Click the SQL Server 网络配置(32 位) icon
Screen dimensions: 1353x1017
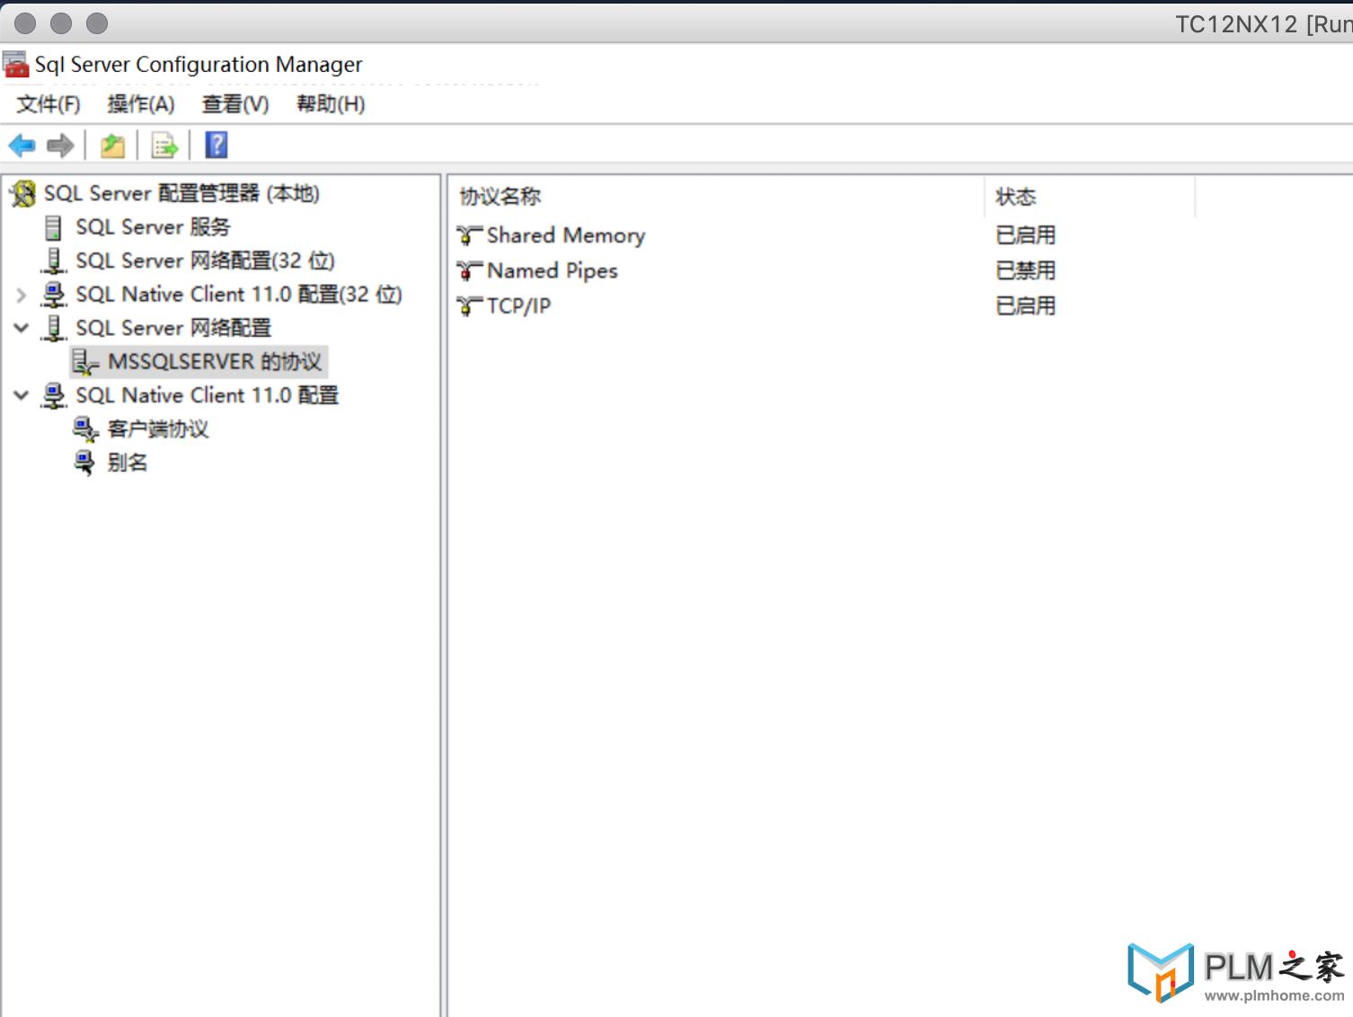click(x=54, y=261)
